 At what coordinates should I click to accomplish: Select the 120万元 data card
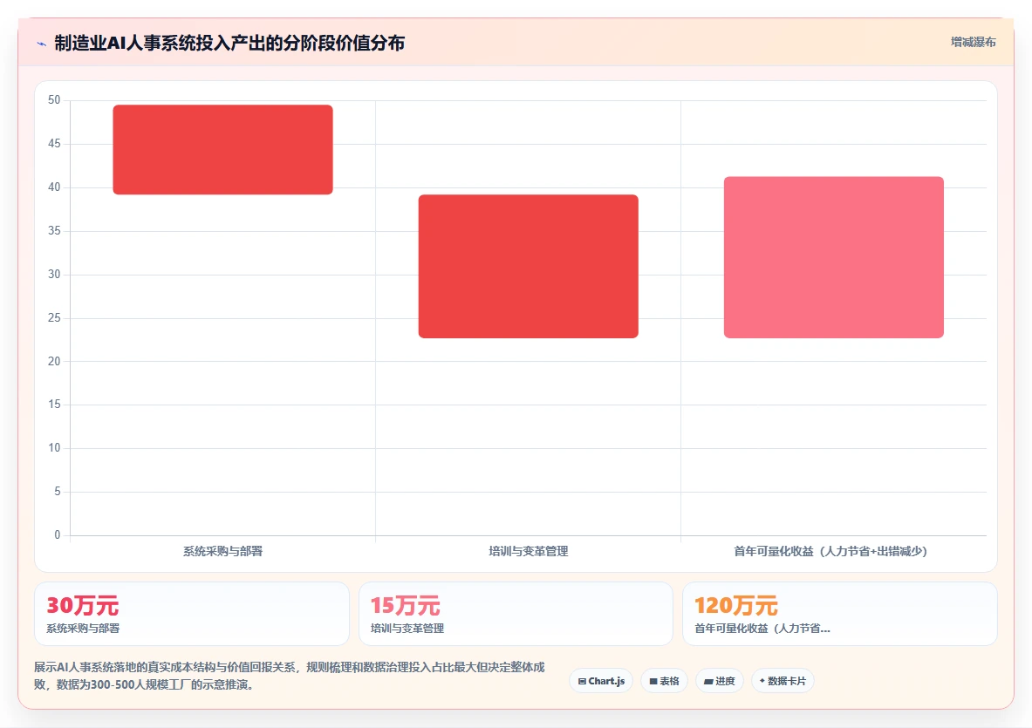840,614
